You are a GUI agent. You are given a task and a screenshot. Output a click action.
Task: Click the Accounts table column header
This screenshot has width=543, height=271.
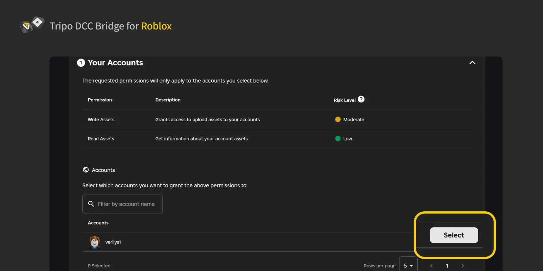98,223
